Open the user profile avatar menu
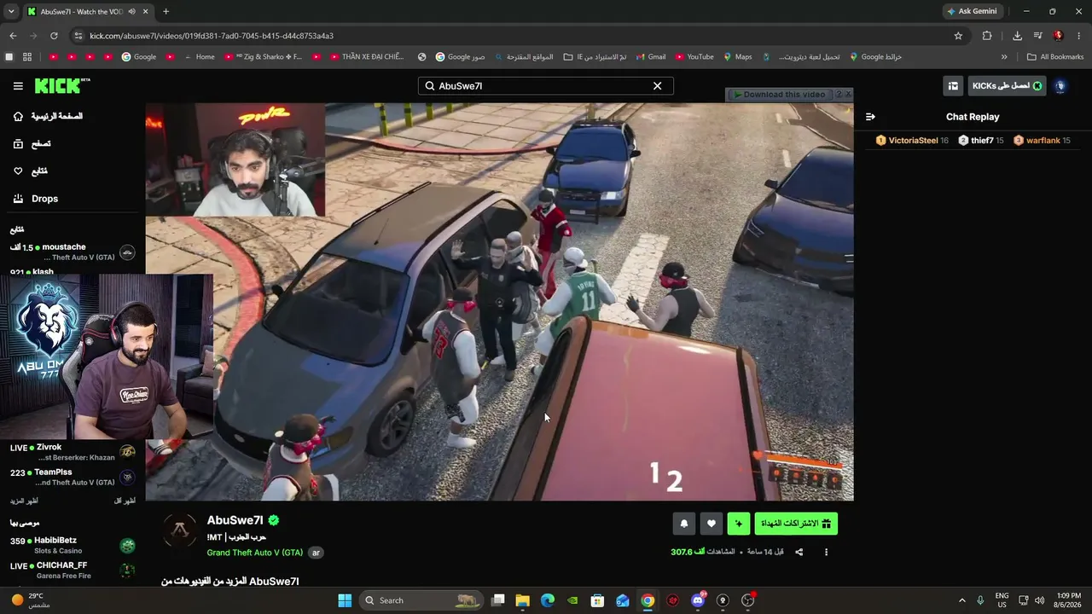 pos(1060,86)
